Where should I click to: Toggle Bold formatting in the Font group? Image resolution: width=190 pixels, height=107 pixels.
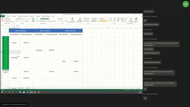(x=16, y=21)
